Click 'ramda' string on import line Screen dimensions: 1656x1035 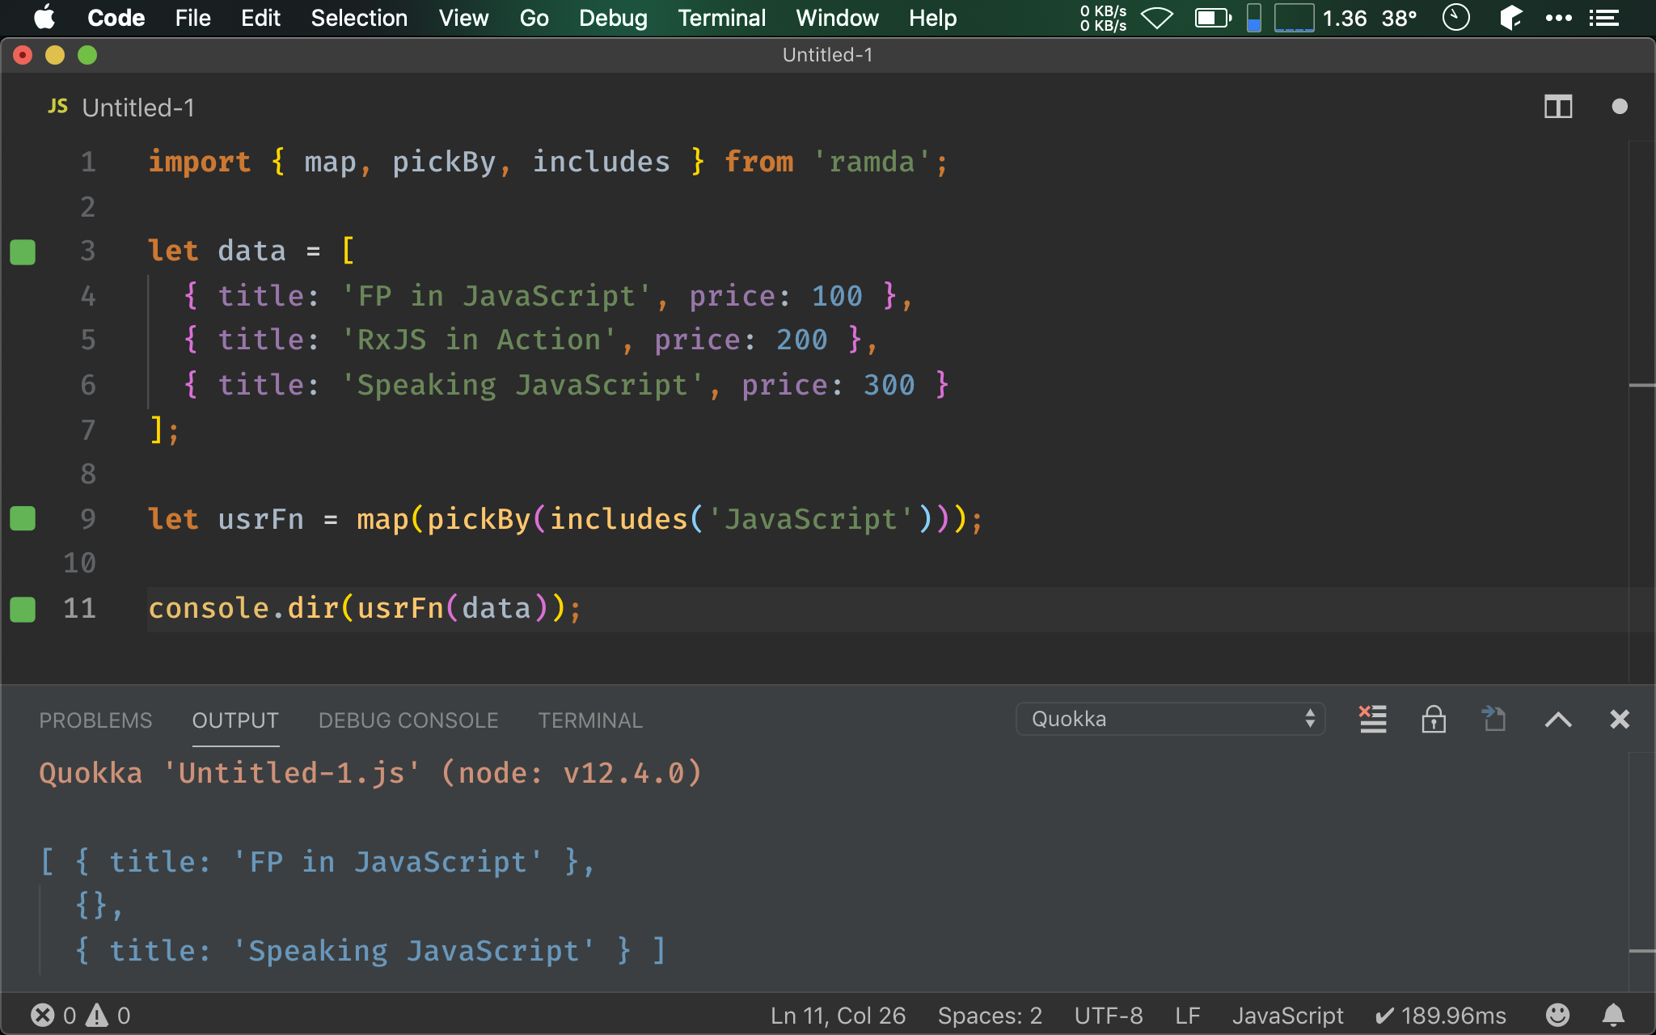pos(872,162)
